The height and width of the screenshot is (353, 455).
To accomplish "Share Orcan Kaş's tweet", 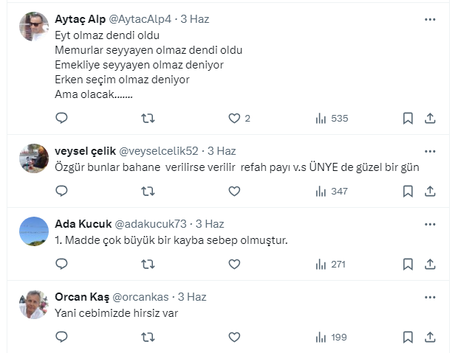I will pos(431,337).
